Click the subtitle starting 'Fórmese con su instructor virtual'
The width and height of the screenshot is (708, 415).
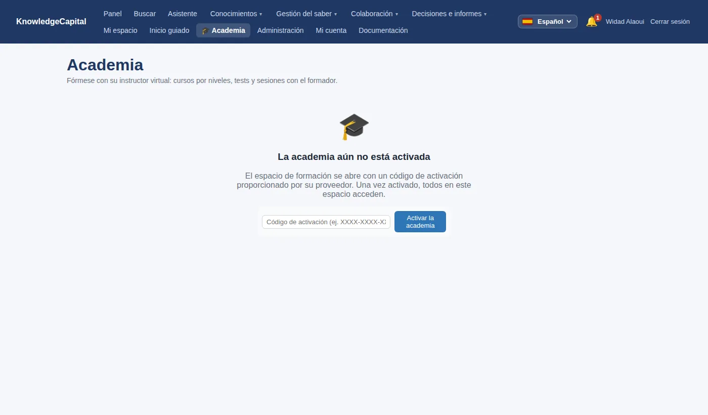coord(202,80)
